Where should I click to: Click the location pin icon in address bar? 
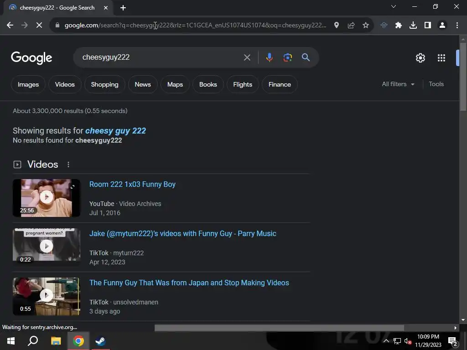337,26
